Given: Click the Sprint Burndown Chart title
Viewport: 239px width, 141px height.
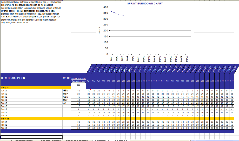Looking at the screenshot, I should tap(145, 4).
